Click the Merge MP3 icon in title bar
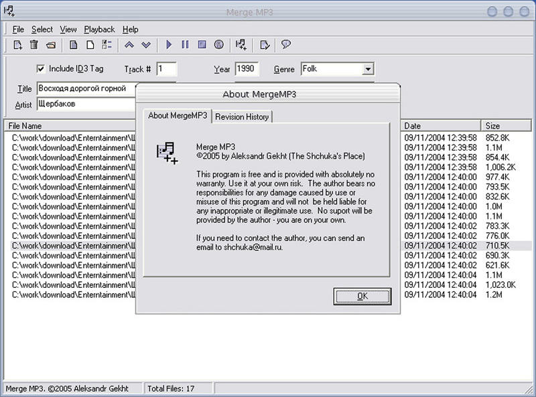Image resolution: width=536 pixels, height=397 pixels. coord(9,11)
